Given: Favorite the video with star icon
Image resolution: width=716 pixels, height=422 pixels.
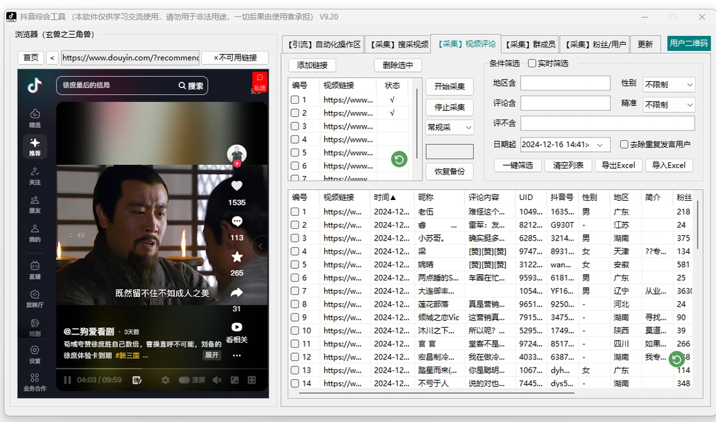Looking at the screenshot, I should [x=237, y=257].
